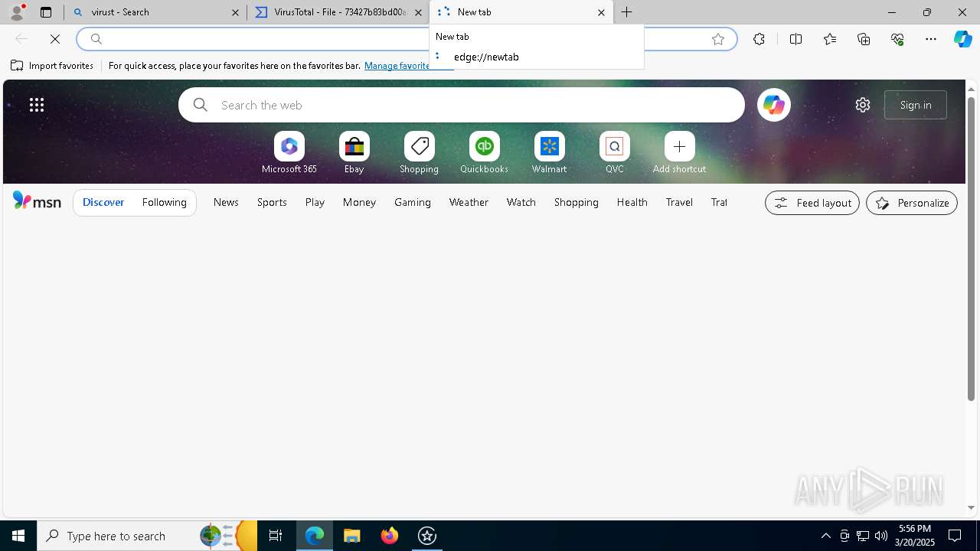This screenshot has width=980, height=551.
Task: Close the VirusTotal tab
Action: (x=418, y=12)
